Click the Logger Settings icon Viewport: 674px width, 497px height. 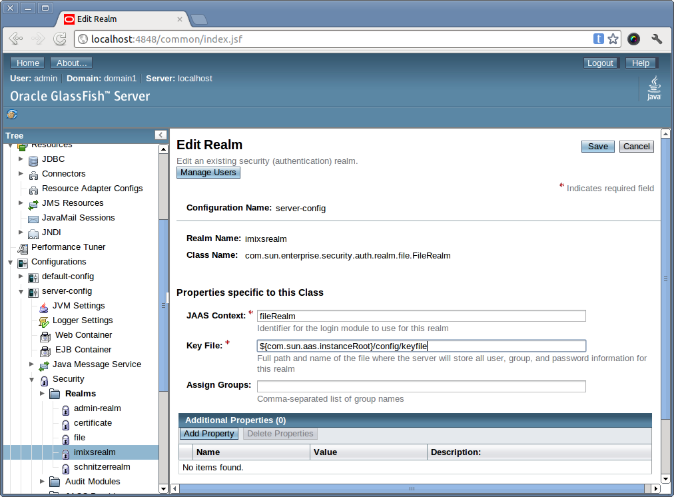point(44,322)
